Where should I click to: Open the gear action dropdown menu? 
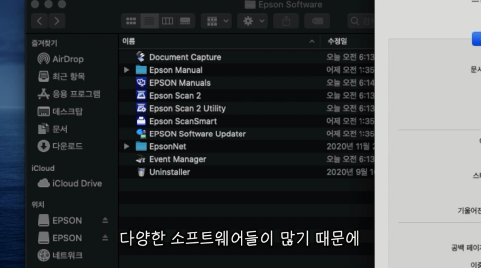(252, 21)
